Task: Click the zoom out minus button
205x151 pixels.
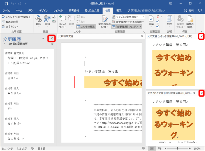Action: (x=166, y=149)
